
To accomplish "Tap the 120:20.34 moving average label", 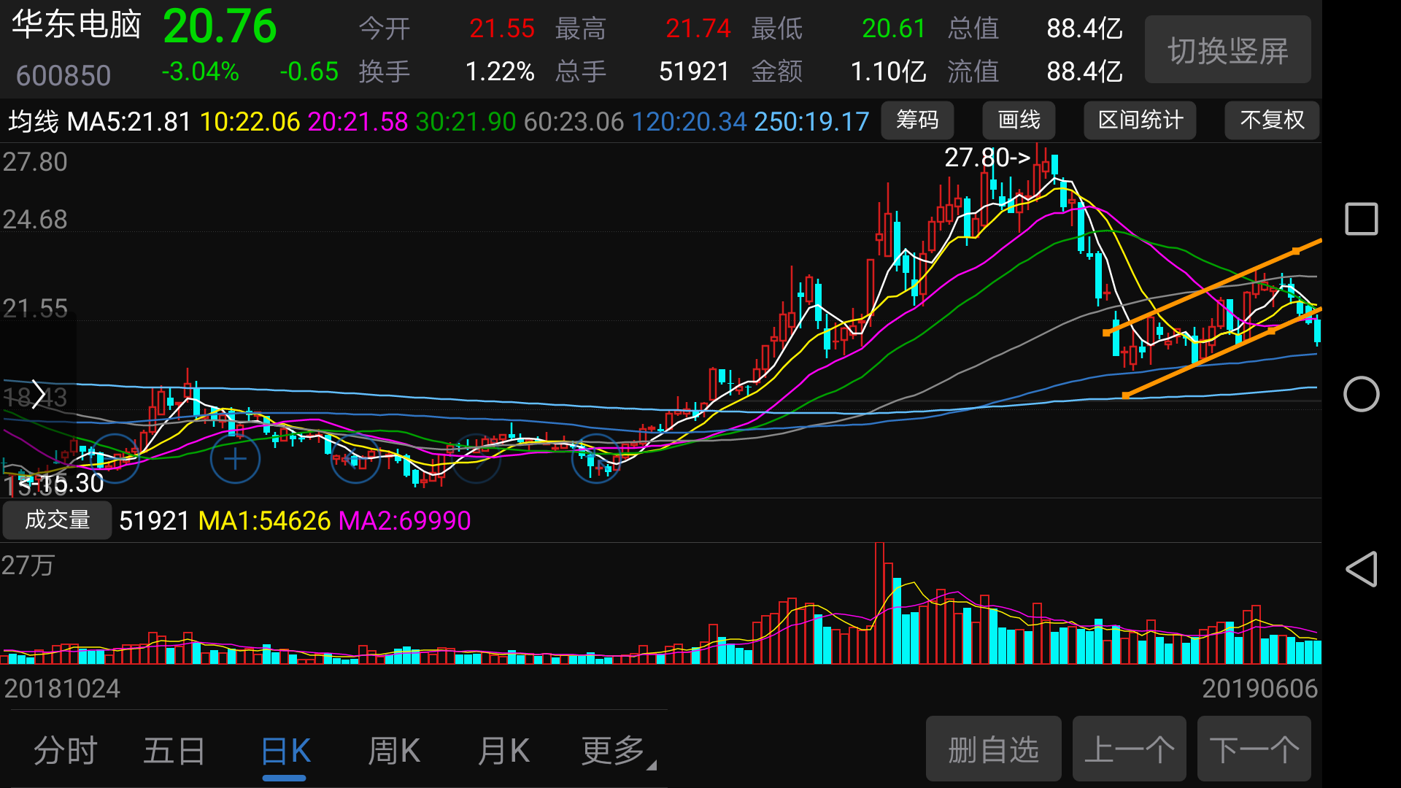I will [689, 122].
